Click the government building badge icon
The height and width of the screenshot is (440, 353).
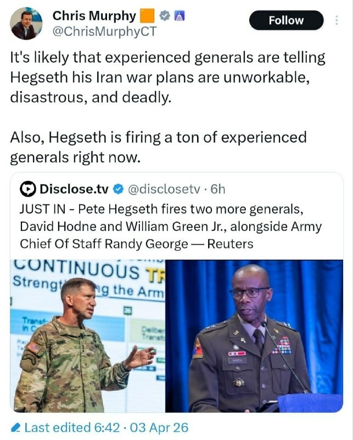click(x=178, y=16)
